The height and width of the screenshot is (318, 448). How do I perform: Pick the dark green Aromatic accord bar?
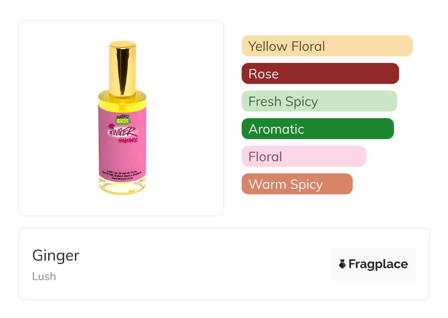pos(317,129)
